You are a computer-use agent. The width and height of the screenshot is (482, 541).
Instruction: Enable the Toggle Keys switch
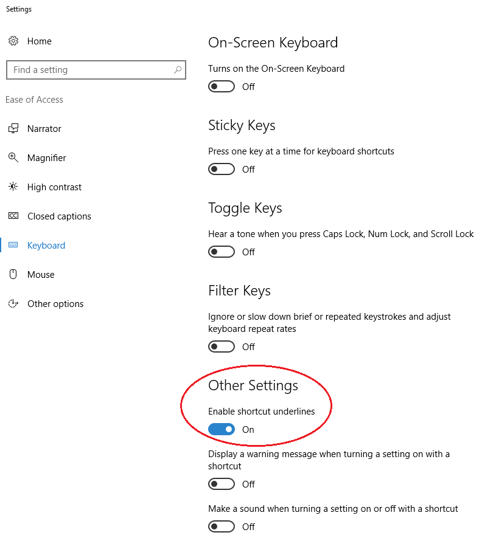click(221, 252)
